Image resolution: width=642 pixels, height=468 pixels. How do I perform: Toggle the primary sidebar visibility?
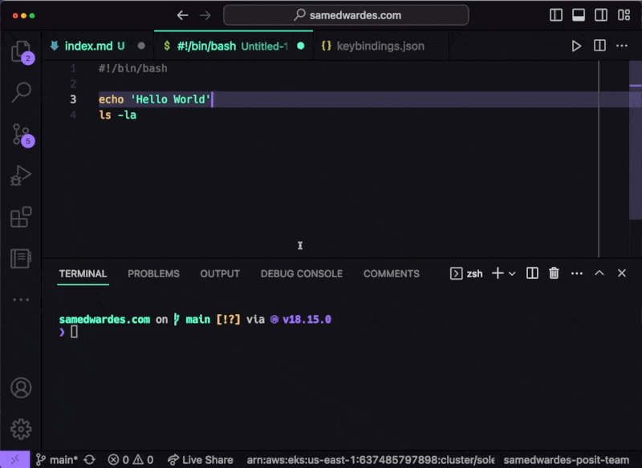[555, 14]
